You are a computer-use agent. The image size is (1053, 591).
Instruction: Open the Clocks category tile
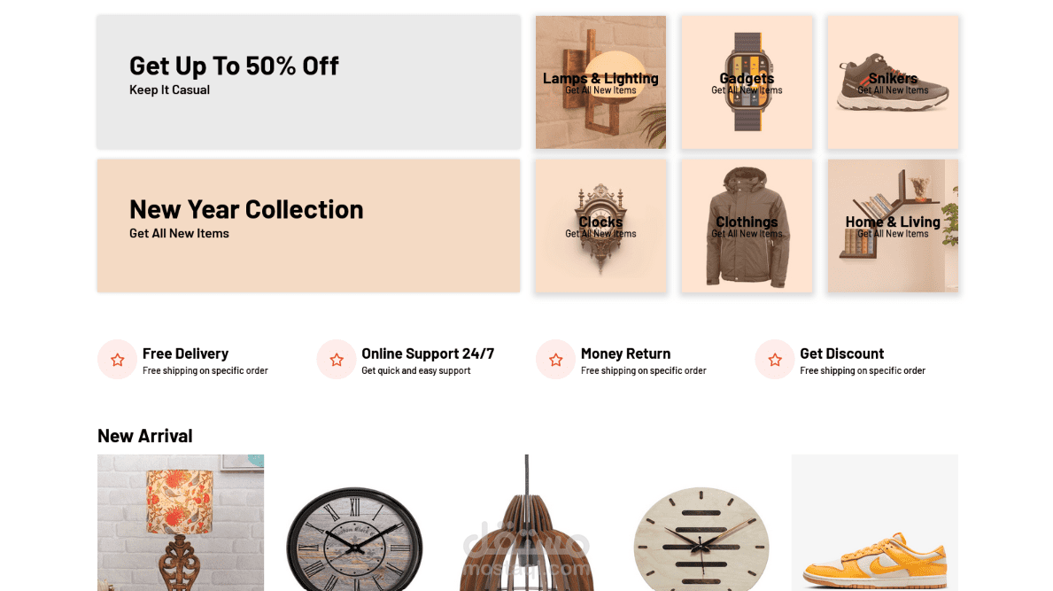pos(601,226)
